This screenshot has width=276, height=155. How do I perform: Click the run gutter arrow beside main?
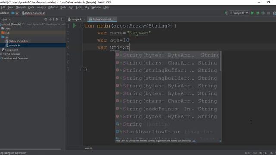[x=75, y=25]
